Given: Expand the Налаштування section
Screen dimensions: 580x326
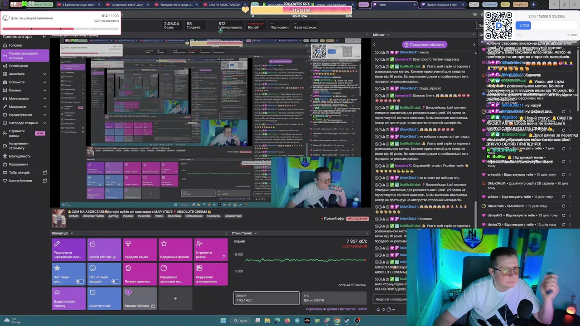Looking at the screenshot, I should point(24,115).
